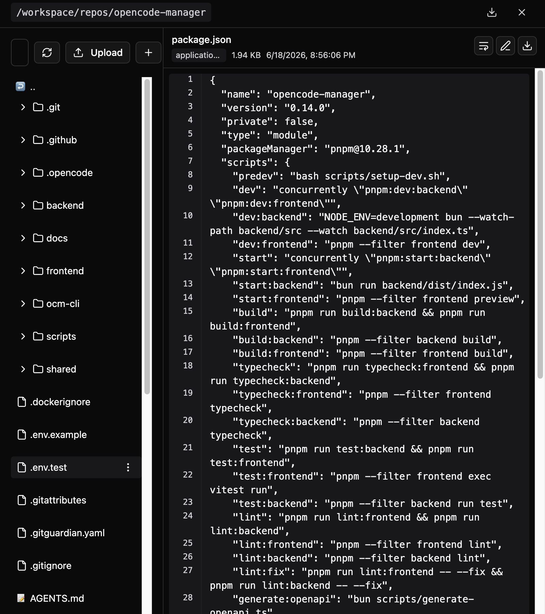545x614 pixels.
Task: Open more options for .env.test
Action: pyautogui.click(x=128, y=467)
